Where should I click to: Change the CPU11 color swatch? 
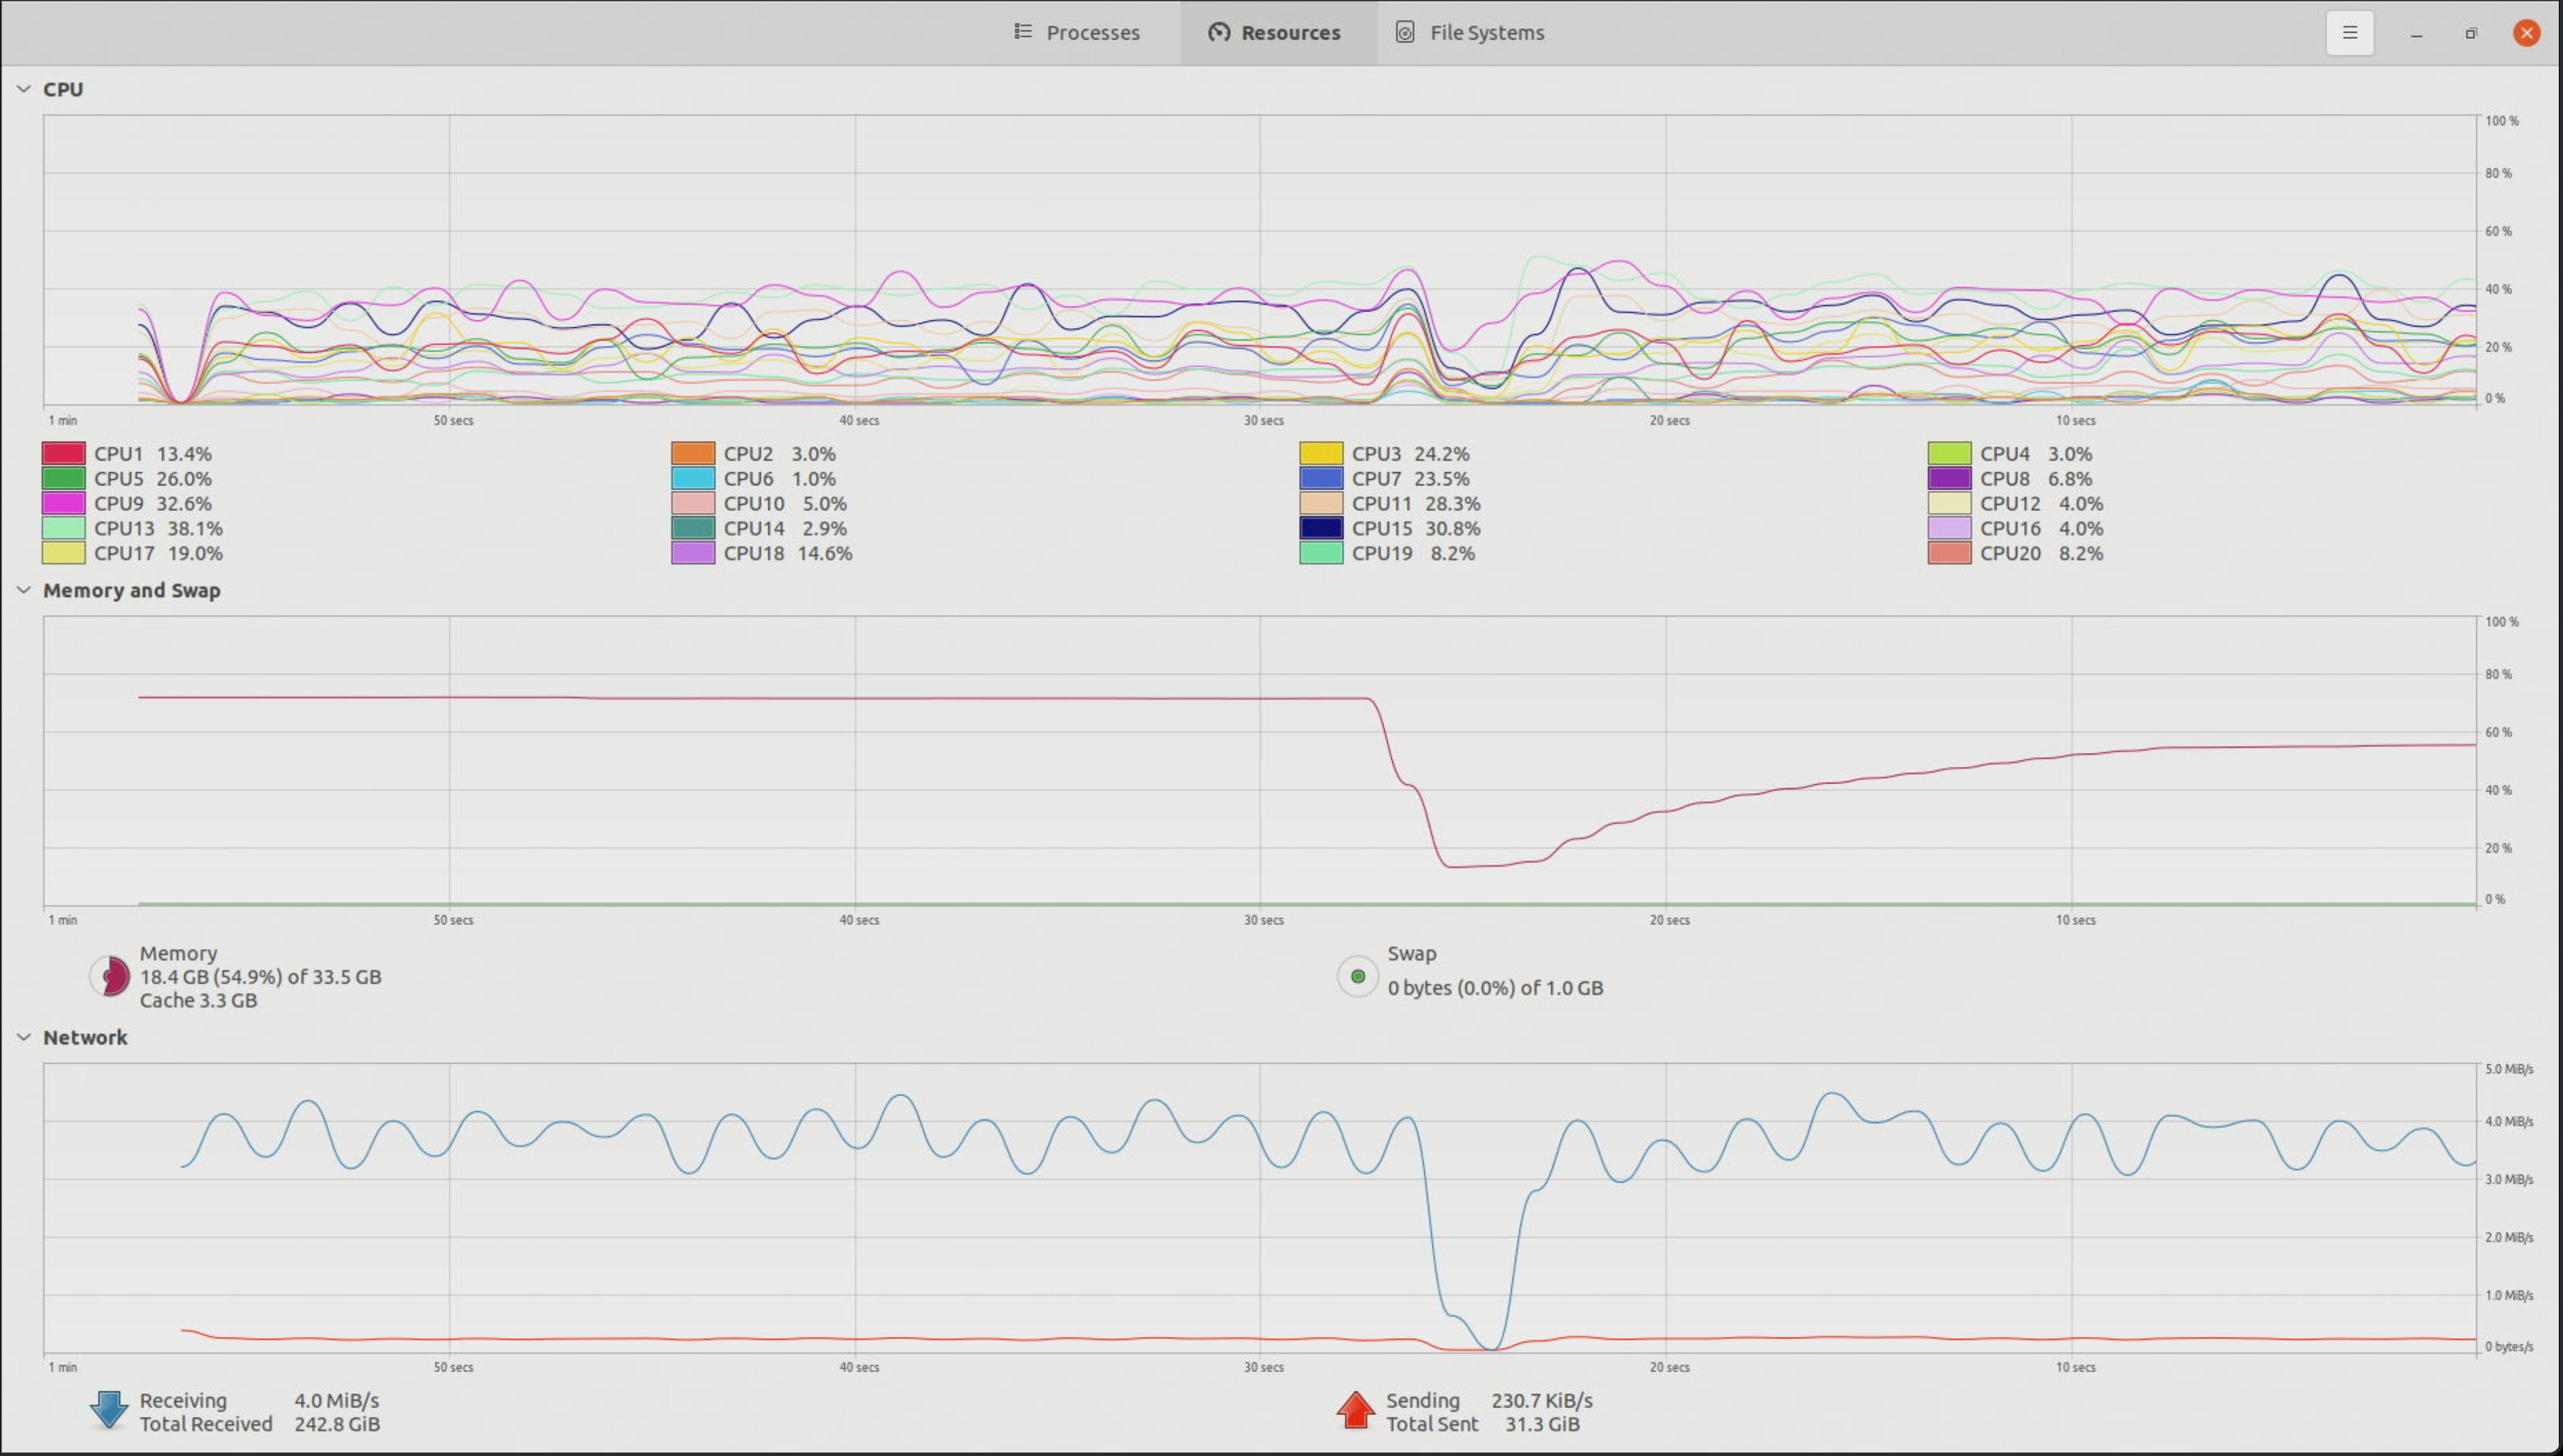[x=1321, y=503]
